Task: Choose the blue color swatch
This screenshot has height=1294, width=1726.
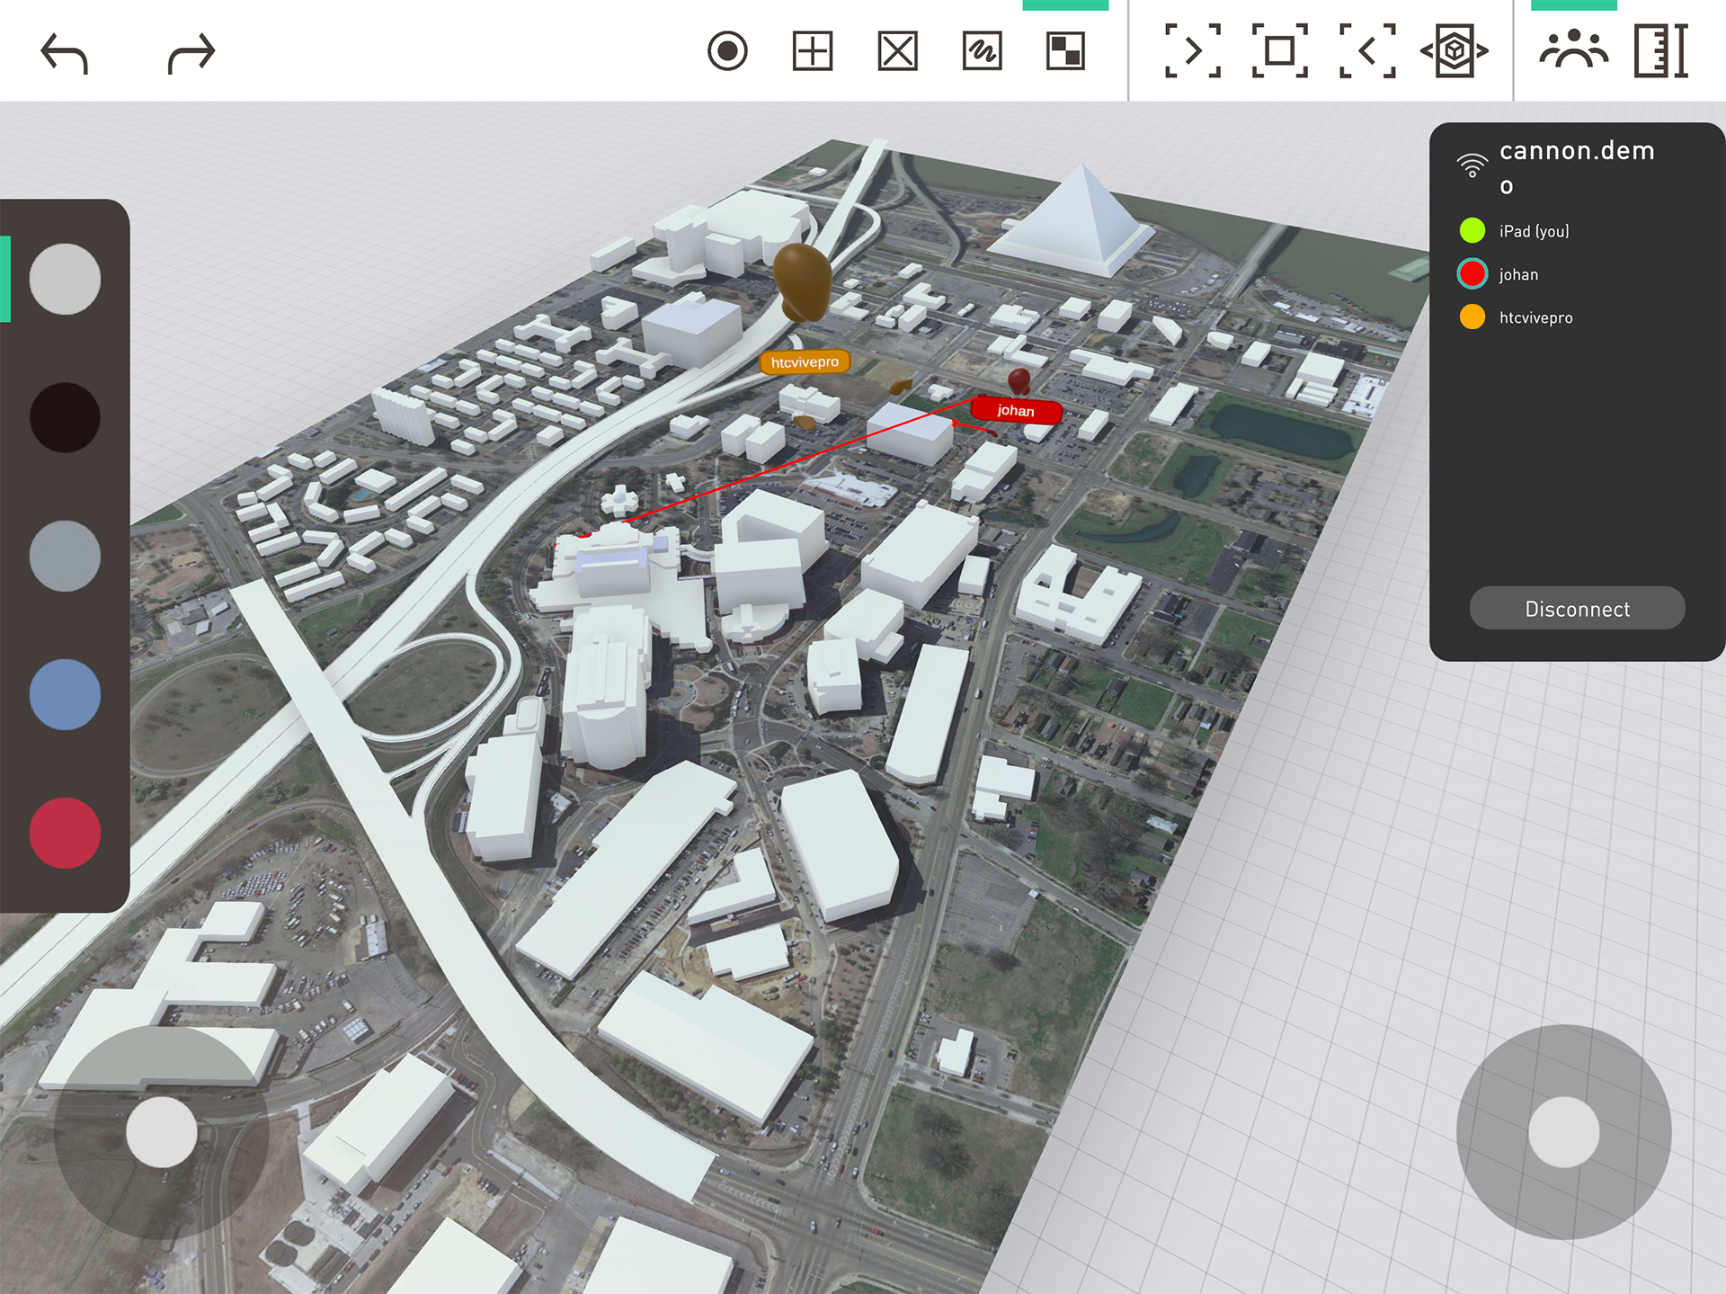Action: 65,694
